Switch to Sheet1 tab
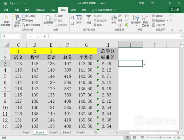The height and width of the screenshot is (140, 184). (x=26, y=132)
